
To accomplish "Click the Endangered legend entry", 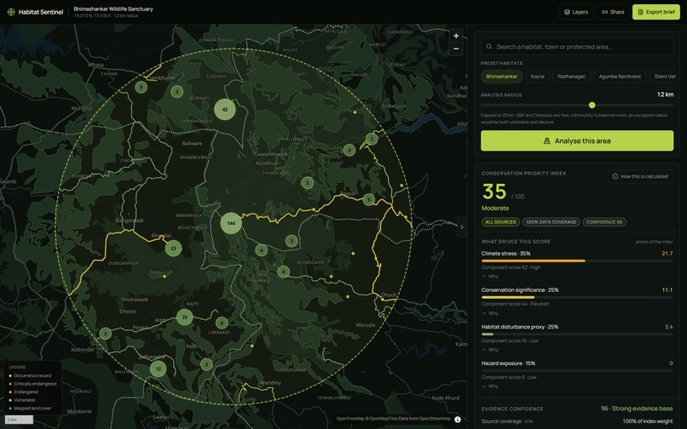I will (24, 392).
